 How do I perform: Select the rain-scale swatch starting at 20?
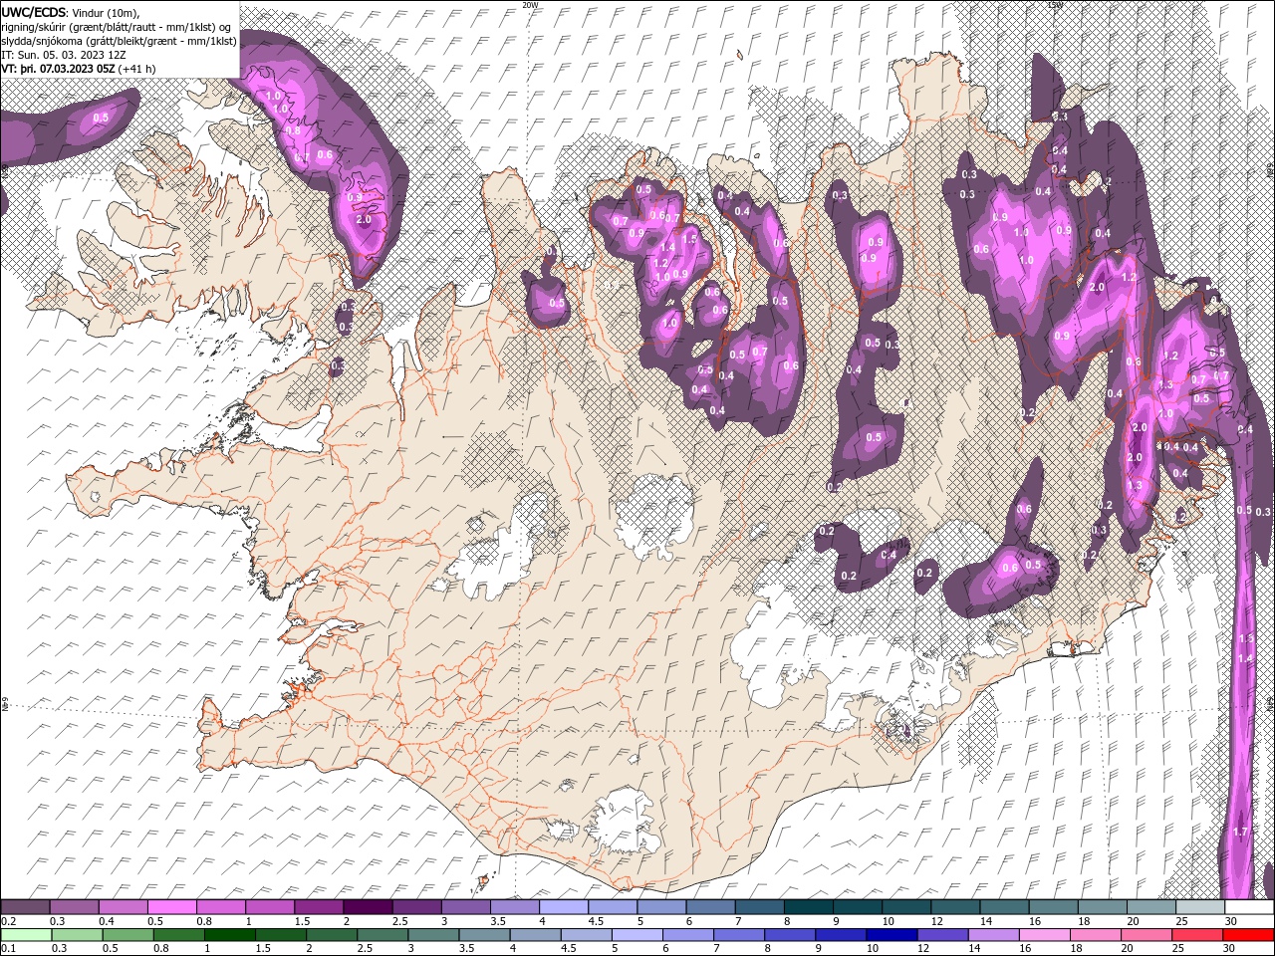1147,935
